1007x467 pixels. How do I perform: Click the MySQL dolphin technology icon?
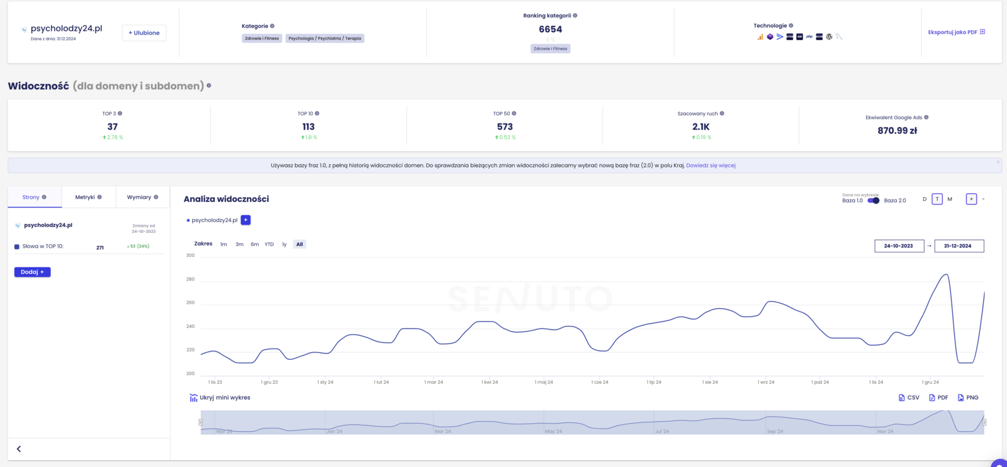click(839, 37)
